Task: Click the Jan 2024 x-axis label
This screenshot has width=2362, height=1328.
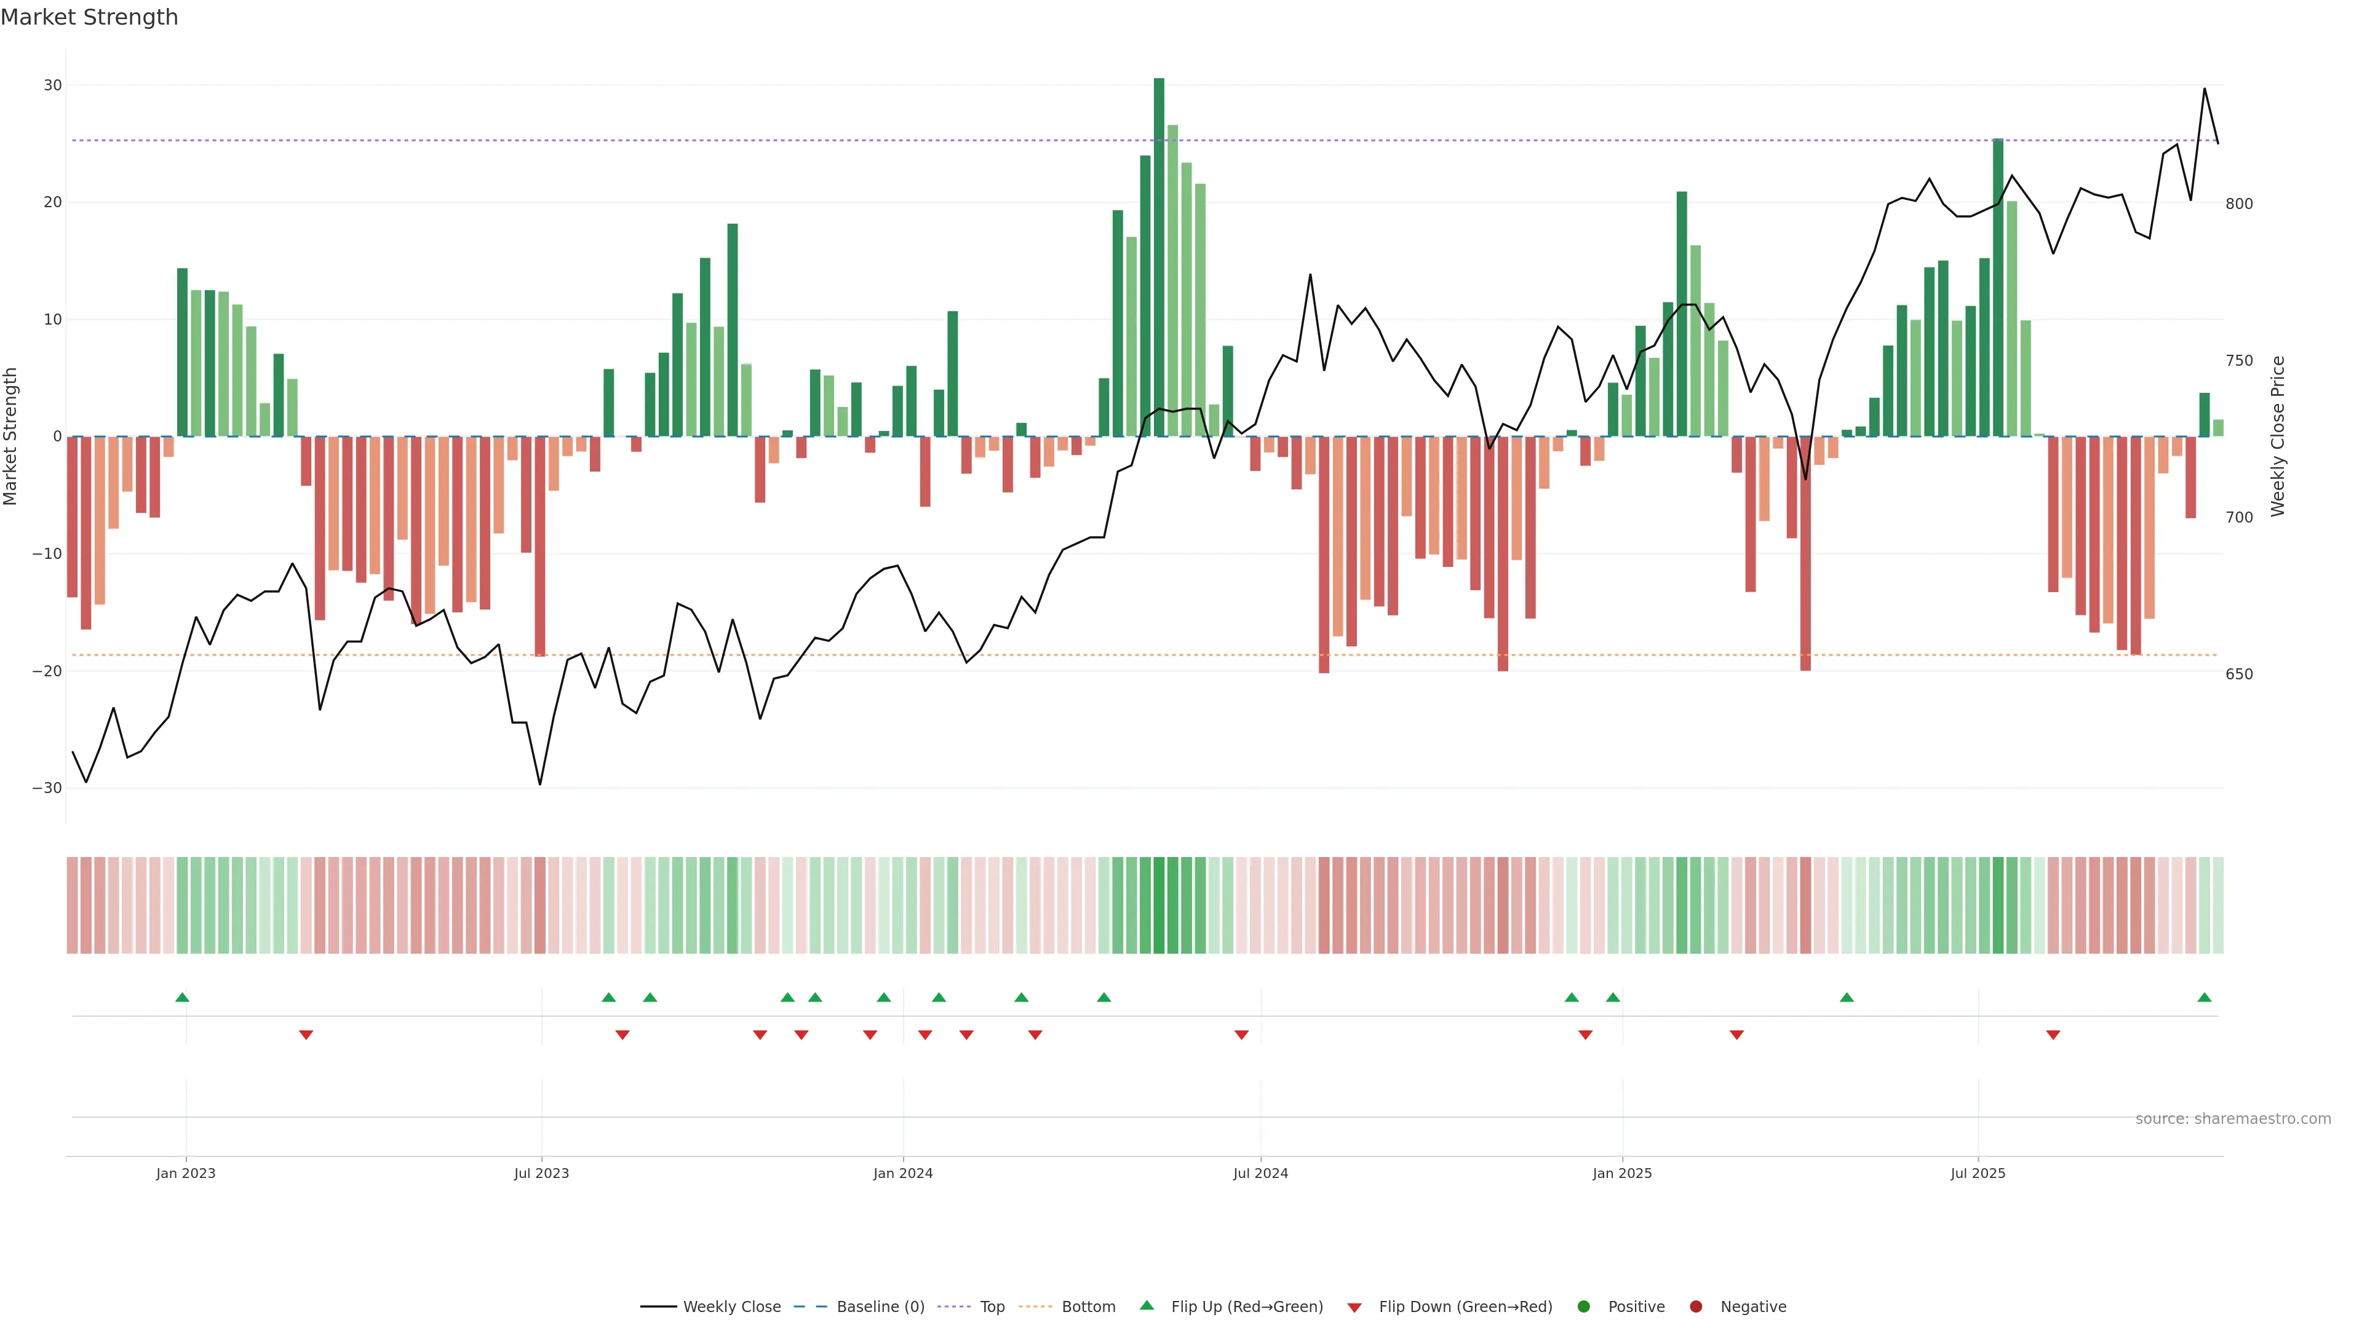Action: click(903, 1173)
